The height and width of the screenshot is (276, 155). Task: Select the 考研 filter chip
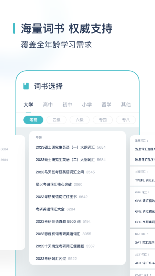click(x=33, y=120)
